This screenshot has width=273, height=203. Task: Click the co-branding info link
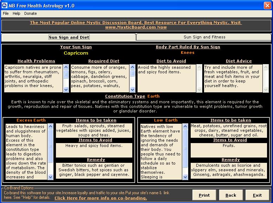[101, 198]
